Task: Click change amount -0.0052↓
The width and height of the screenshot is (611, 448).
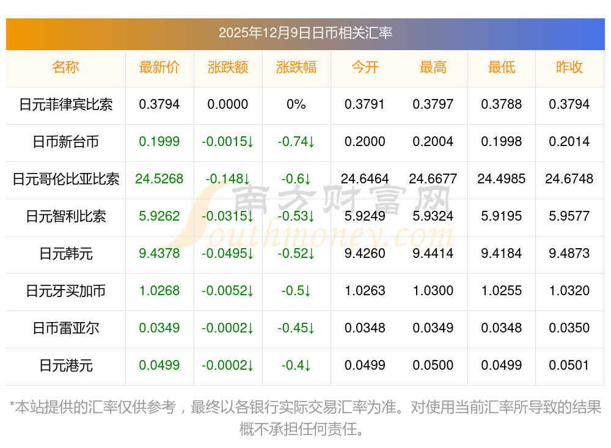Action: point(227,291)
